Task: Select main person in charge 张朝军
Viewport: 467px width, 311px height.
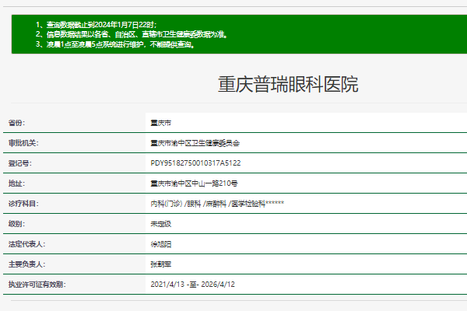Action: 161,264
